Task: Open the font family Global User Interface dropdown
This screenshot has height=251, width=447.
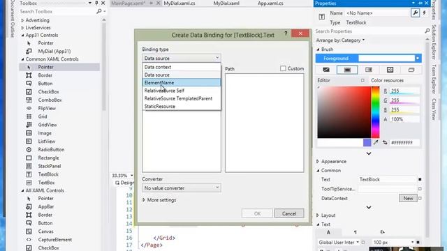Action: [x=339, y=242]
